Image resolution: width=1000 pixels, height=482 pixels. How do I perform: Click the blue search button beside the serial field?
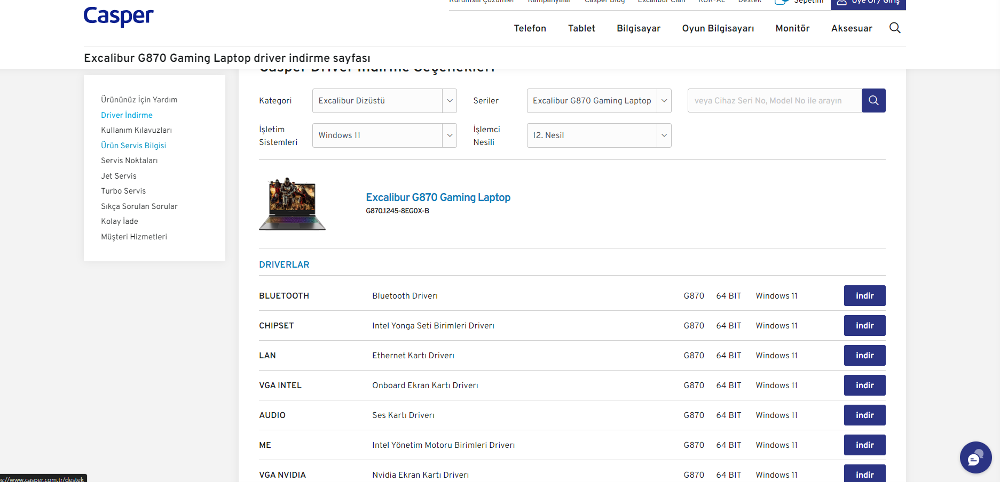[873, 100]
